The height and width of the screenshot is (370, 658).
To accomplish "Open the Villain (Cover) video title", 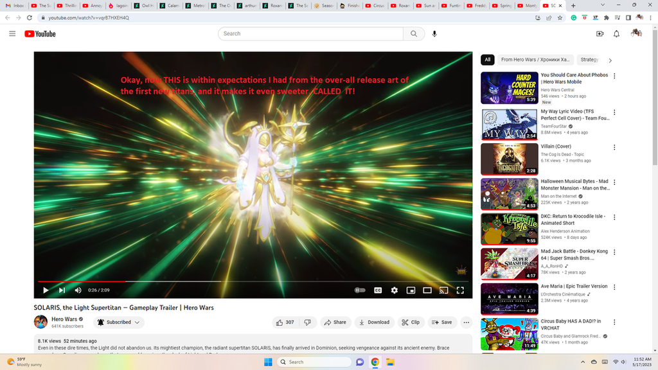I will click(x=556, y=146).
